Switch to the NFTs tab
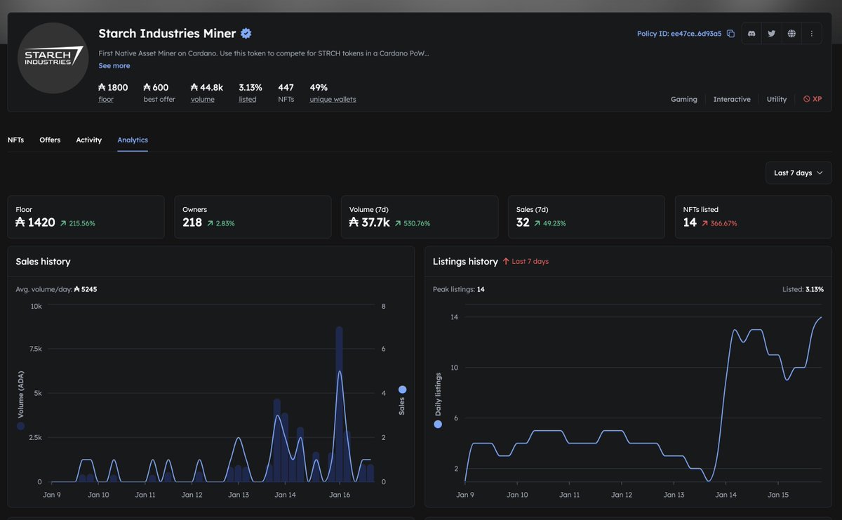This screenshot has height=520, width=842. point(15,140)
